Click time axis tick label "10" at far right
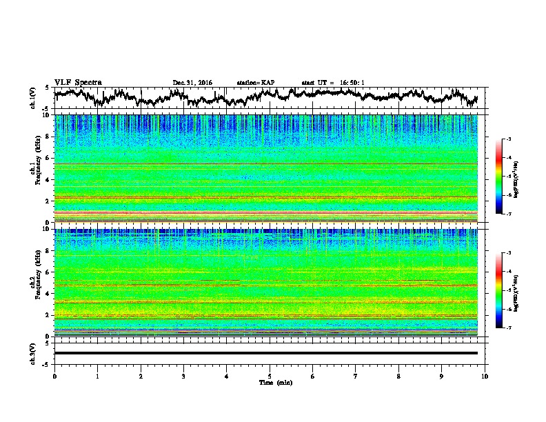This screenshot has height=422, width=546. (485, 376)
